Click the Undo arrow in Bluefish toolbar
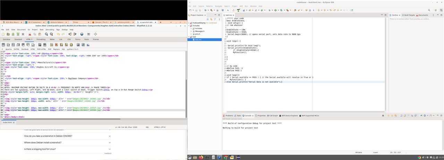Image resolution: width=444 pixels, height=160 pixels. point(58,34)
